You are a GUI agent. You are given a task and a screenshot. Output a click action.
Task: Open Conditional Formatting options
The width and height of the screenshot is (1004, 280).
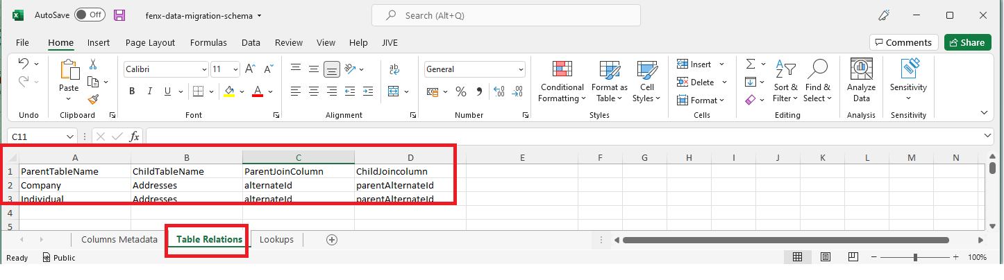click(562, 82)
